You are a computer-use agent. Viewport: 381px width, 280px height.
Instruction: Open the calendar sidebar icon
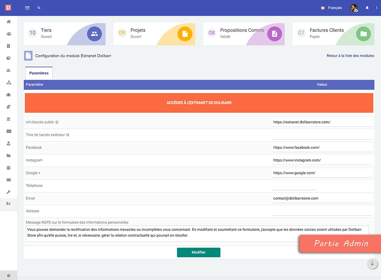point(8,168)
